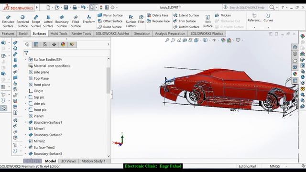Choose the Swept Surface tool
This screenshot has width=306, height=172.
36,21
